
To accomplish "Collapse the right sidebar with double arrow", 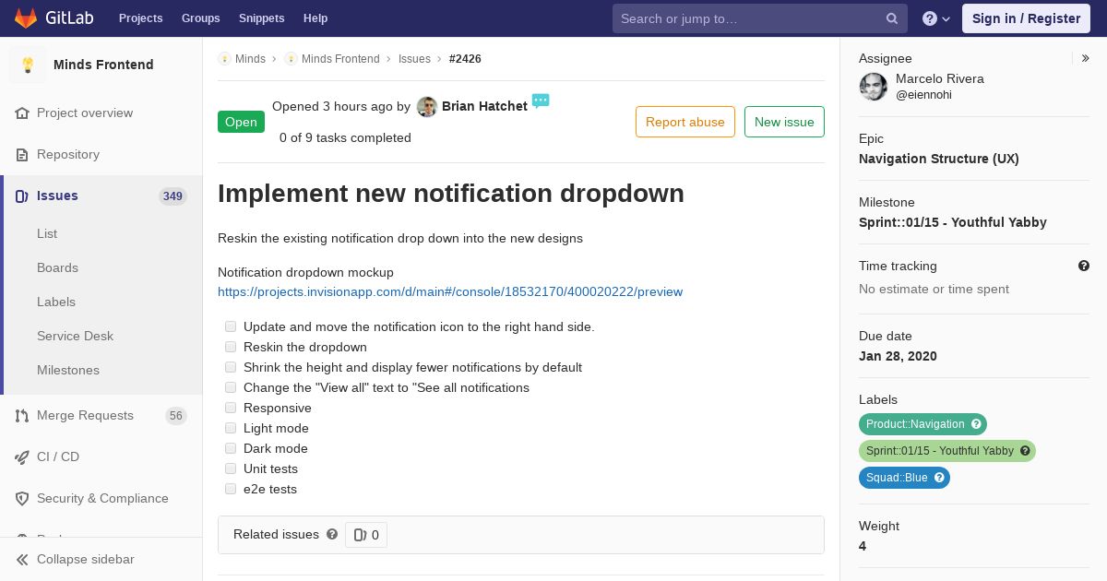I will (x=1086, y=58).
